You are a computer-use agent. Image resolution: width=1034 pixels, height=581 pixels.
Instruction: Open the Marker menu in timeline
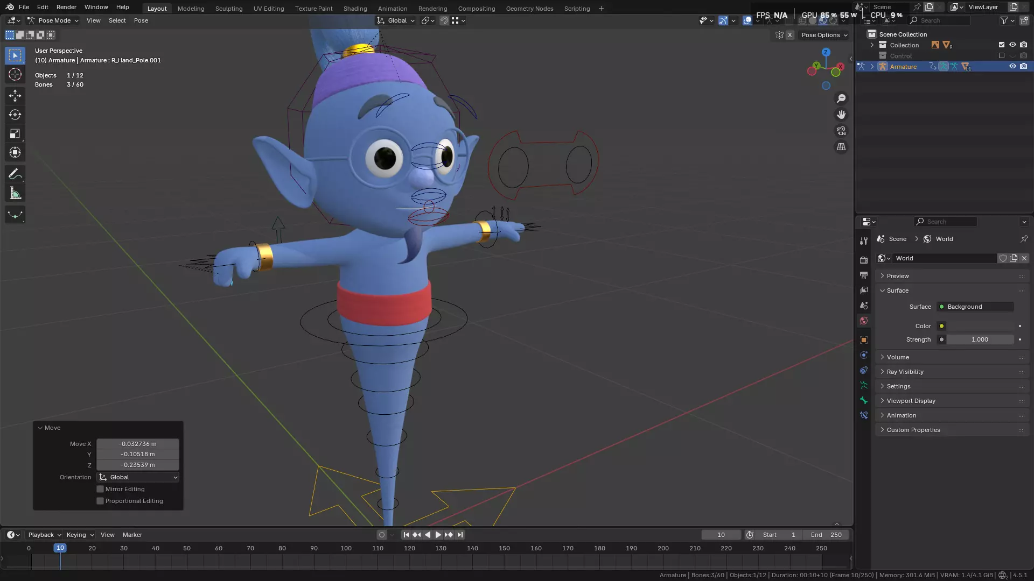(x=132, y=535)
